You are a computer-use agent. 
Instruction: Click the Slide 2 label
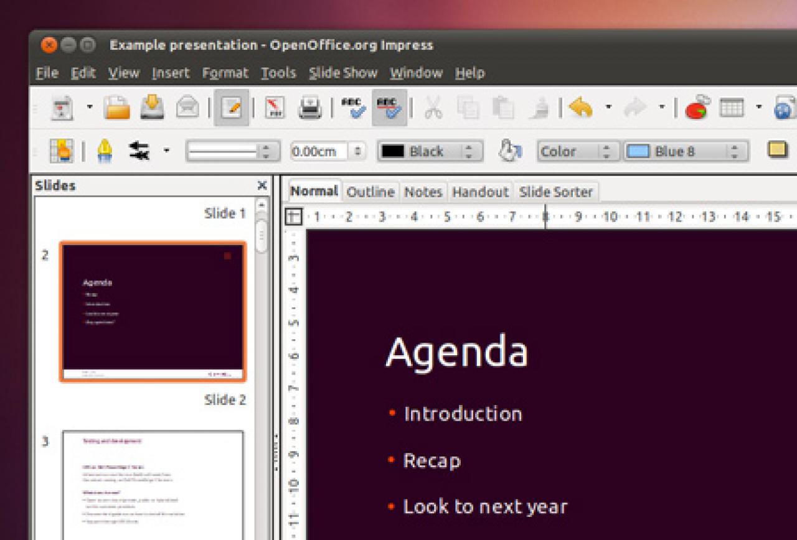225,399
